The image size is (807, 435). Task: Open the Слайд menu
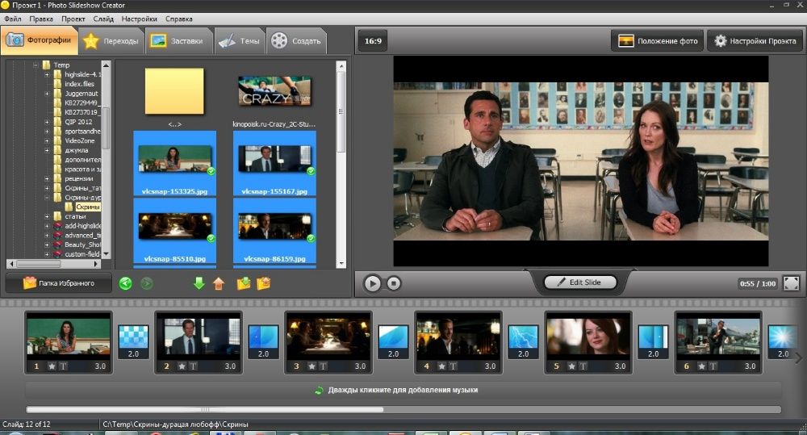(x=103, y=19)
